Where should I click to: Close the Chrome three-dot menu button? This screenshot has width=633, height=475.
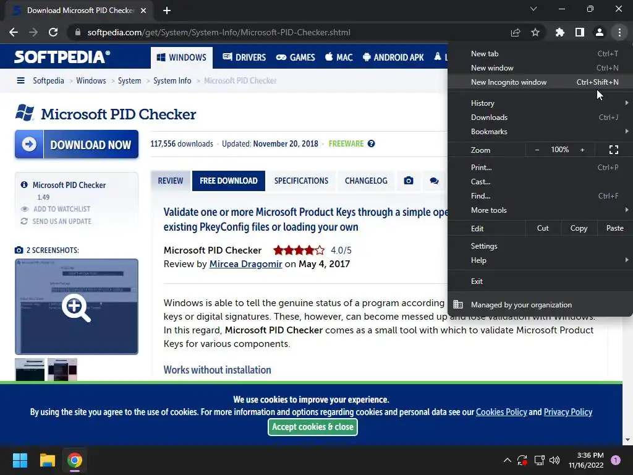click(x=619, y=32)
